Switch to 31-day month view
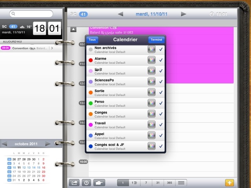Viewport: 251px width, 188px height. tap(158, 183)
